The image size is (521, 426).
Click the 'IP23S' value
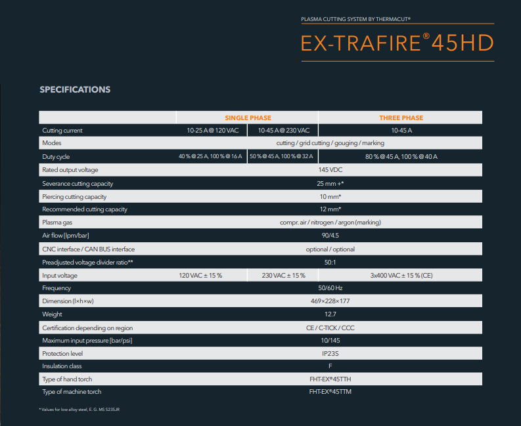(330, 354)
